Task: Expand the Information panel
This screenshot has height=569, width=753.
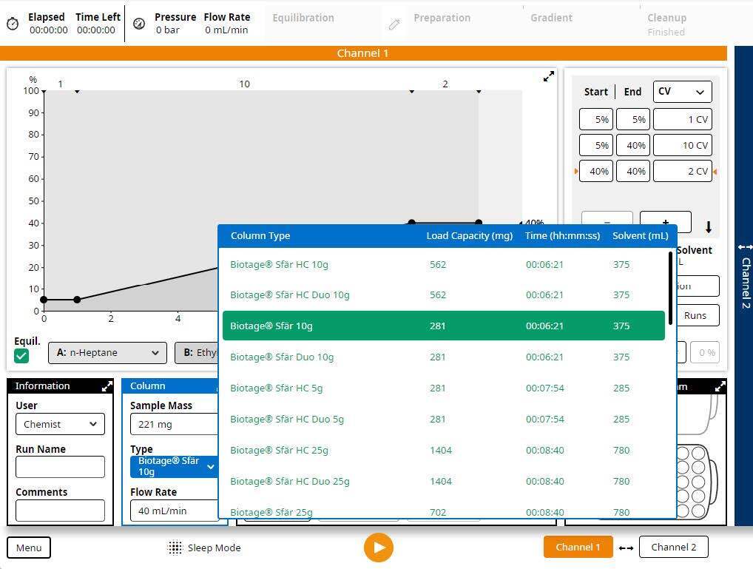Action: [x=107, y=386]
